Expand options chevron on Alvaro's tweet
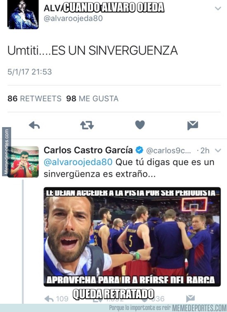 coord(218,8)
